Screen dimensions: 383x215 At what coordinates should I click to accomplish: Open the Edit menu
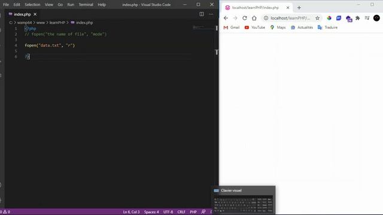pos(17,4)
